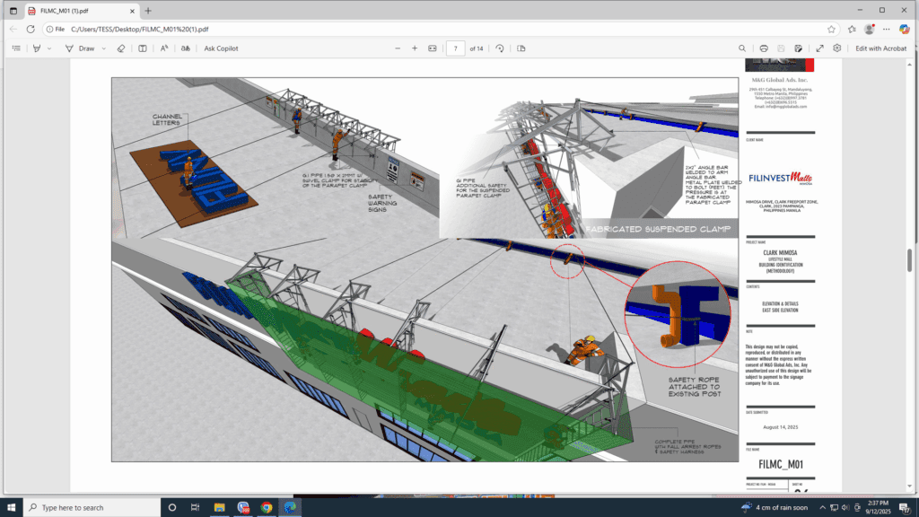Viewport: 919px width, 517px height.
Task: Open the Draw pen options dropdown
Action: pos(103,48)
